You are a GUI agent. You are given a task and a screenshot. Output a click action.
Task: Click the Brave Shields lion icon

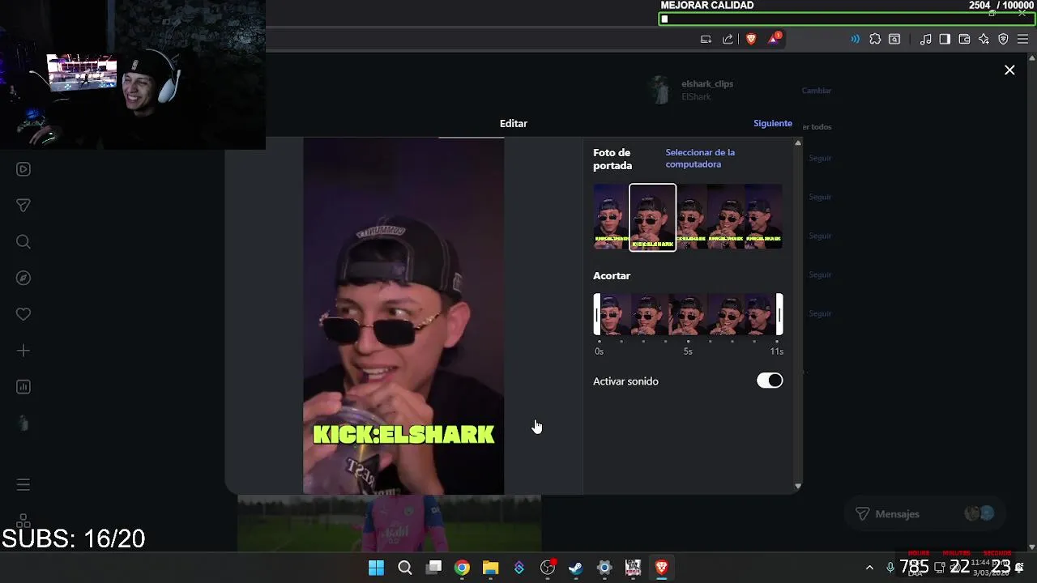coord(751,39)
